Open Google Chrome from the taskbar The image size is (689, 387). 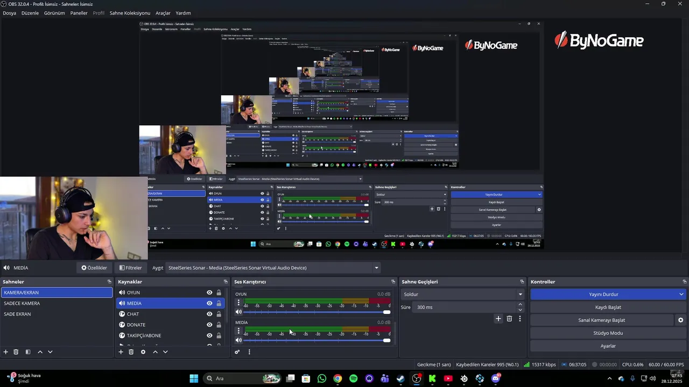point(338,378)
